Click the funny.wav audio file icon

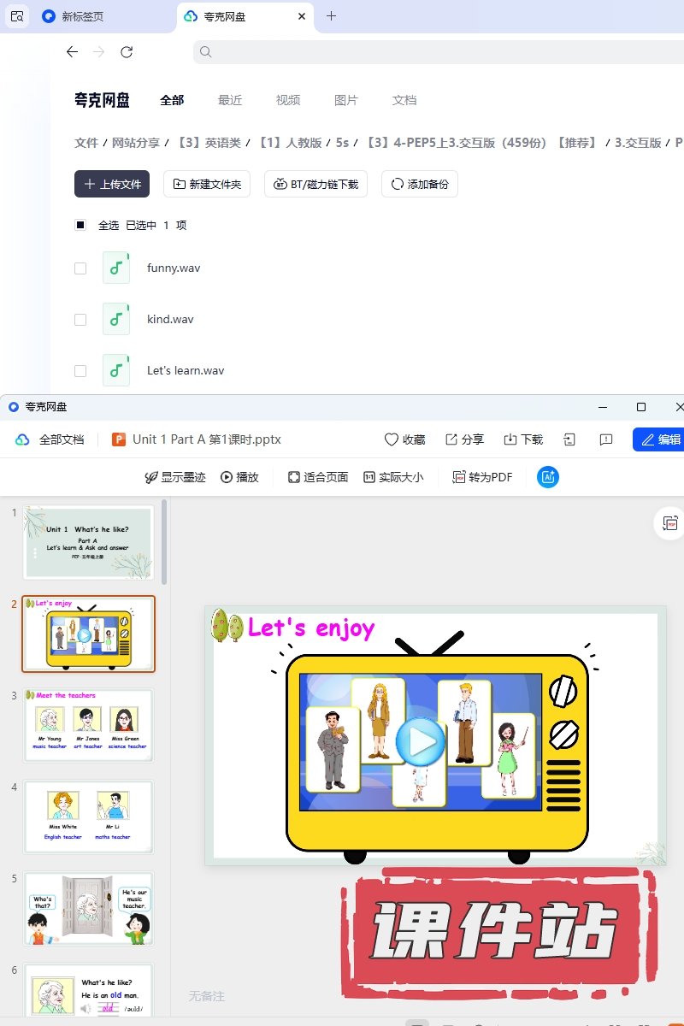pos(116,268)
